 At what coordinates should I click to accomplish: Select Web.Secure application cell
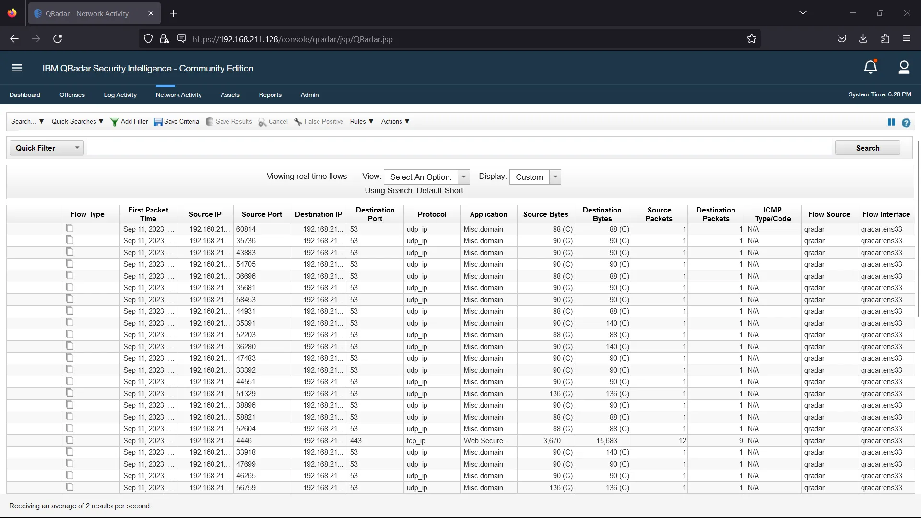(488, 440)
